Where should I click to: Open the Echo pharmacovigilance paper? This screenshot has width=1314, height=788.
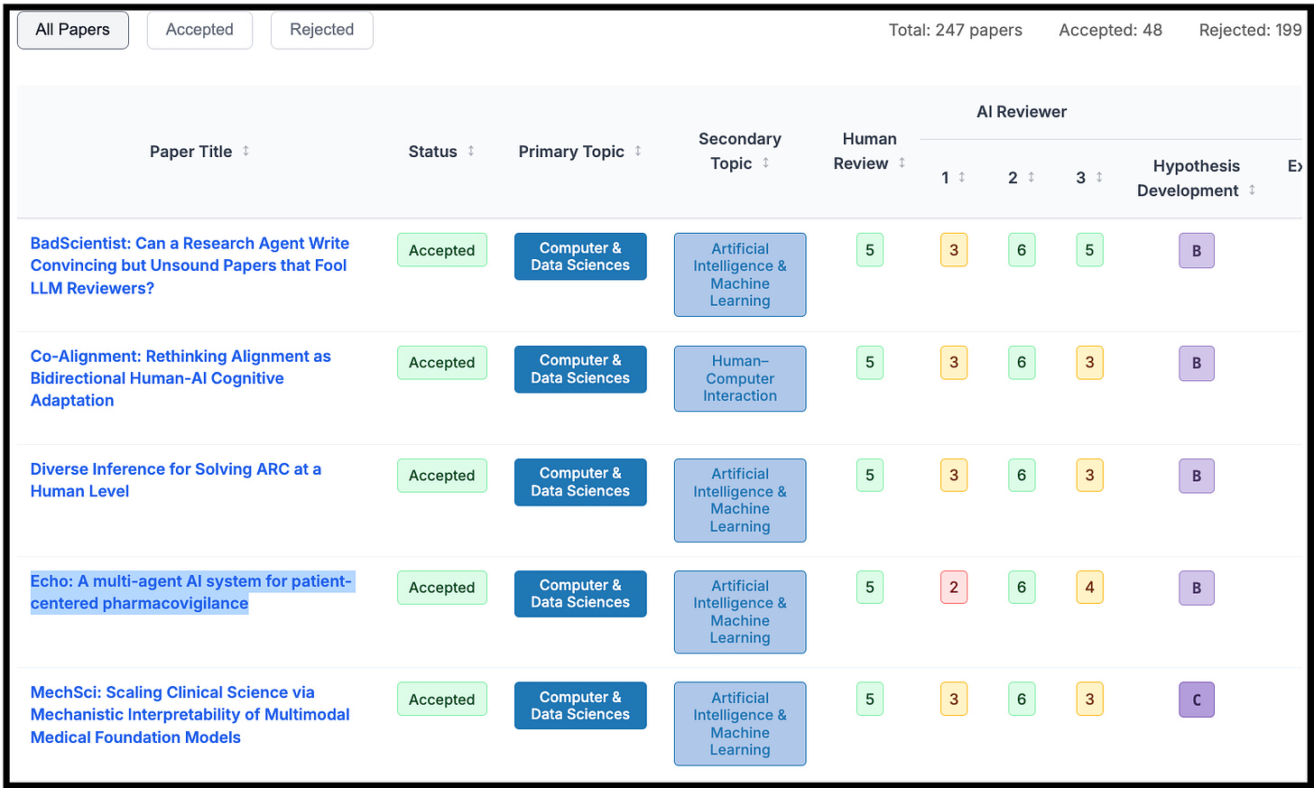coord(190,592)
